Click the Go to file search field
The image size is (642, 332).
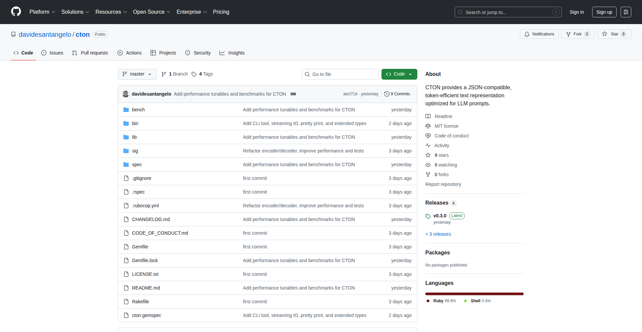tap(340, 74)
